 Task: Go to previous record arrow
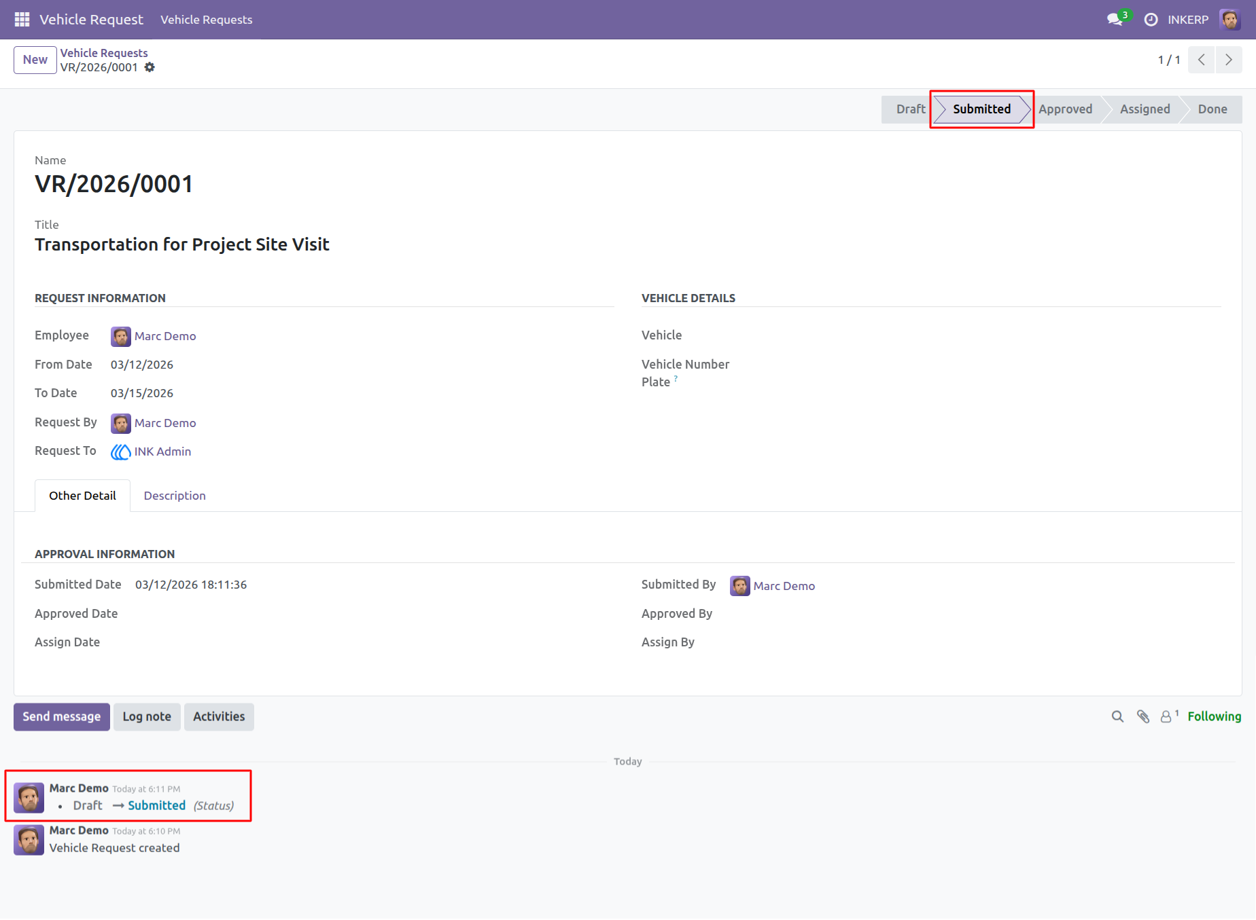coord(1202,60)
